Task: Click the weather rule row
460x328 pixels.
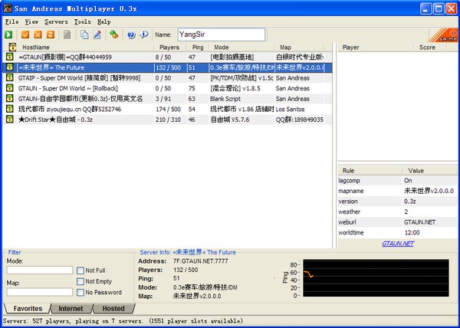Action: click(x=397, y=212)
